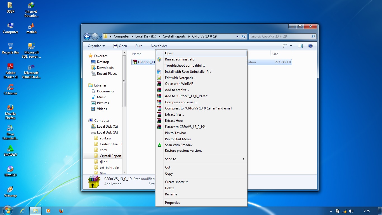Select Pin to Taskbar entry

(x=201, y=133)
